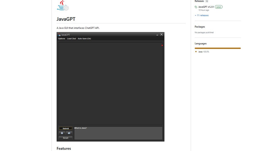
Task: Click the red status indicator dot
Action: [162, 45]
